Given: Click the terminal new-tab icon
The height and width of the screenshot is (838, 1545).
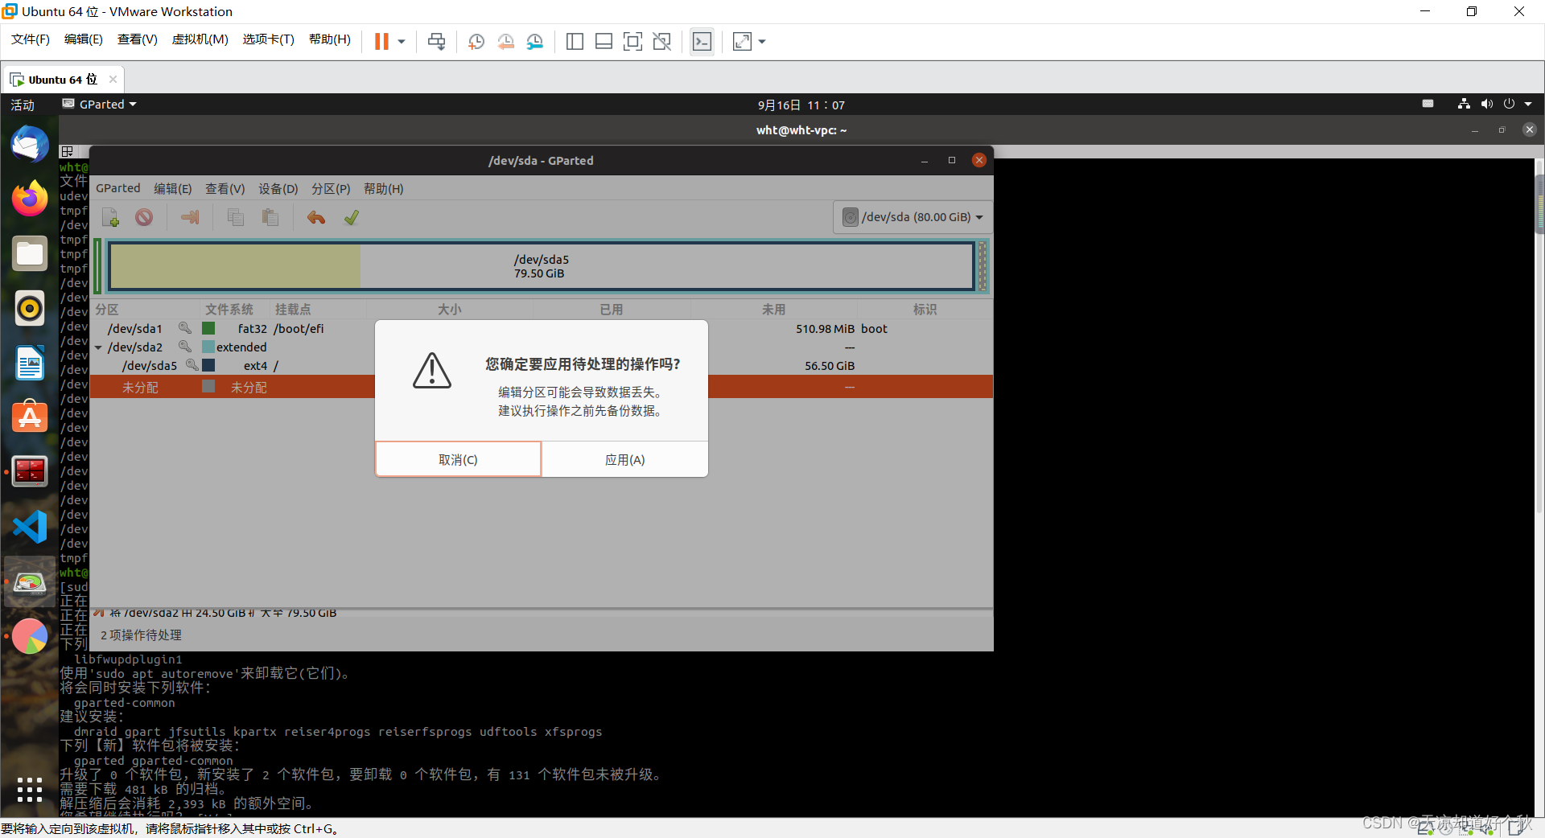Looking at the screenshot, I should [68, 151].
